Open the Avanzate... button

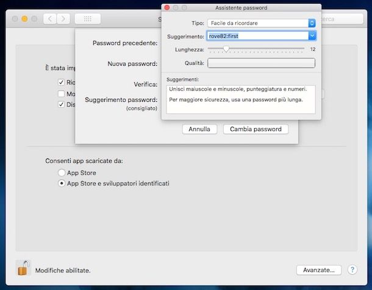(319, 270)
